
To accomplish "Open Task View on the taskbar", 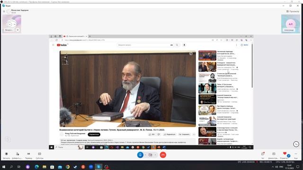I will (x=19, y=167).
